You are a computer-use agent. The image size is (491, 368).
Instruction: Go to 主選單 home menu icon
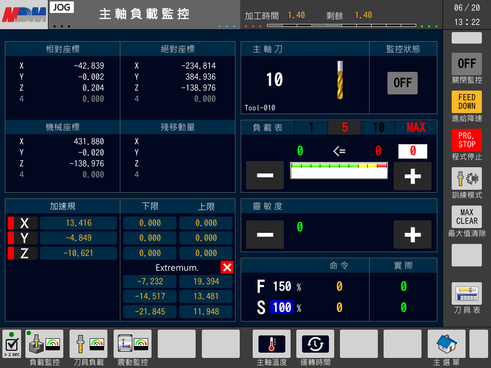click(x=446, y=344)
